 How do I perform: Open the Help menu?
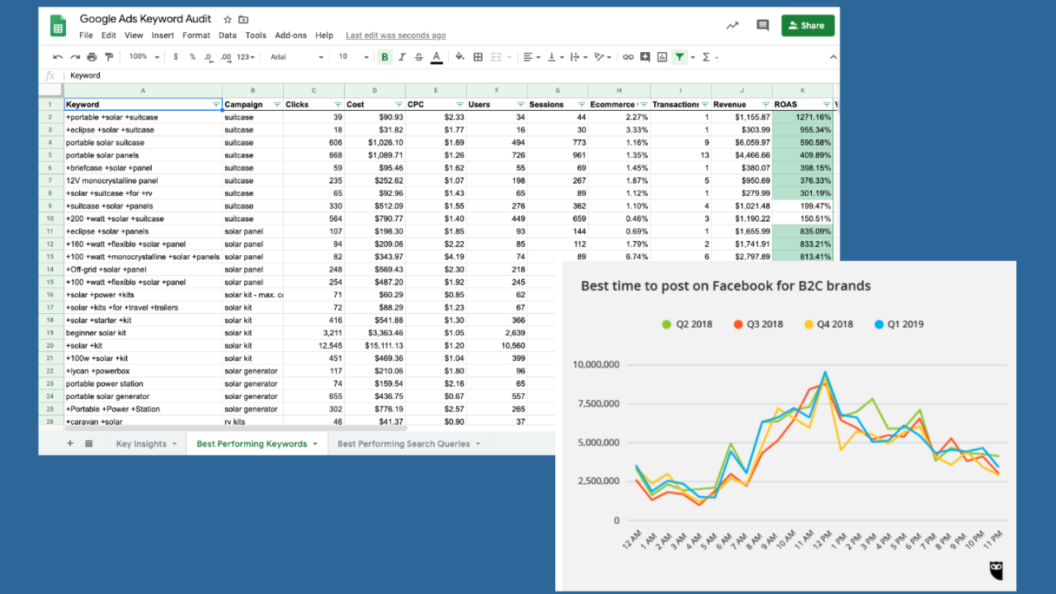coord(324,35)
